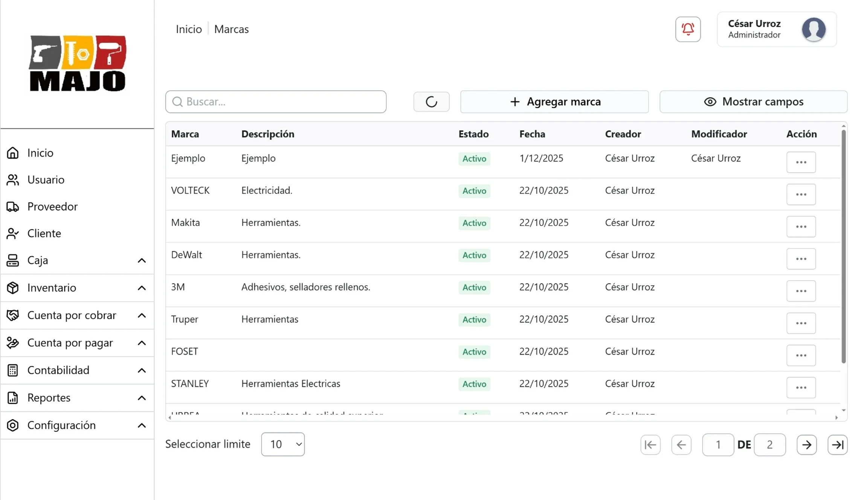
Task: Click the Inicio breadcrumb link
Action: pos(189,29)
